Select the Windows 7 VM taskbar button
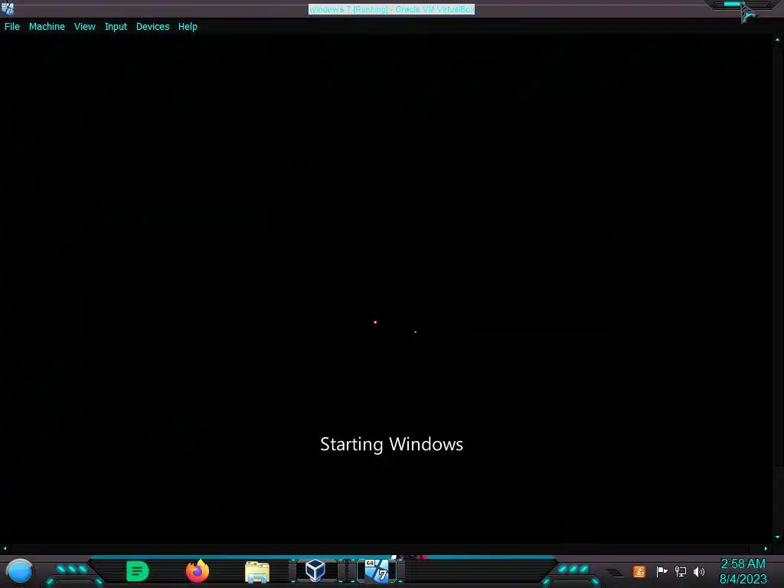784x588 pixels. pos(377,570)
